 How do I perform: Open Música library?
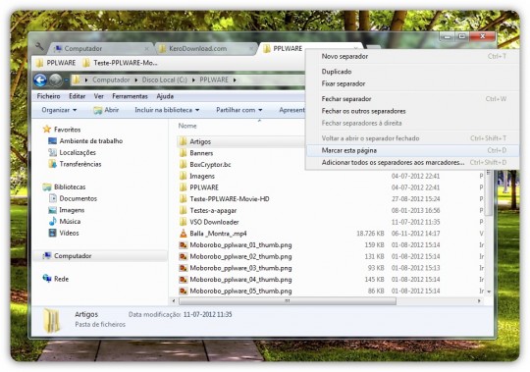pyautogui.click(x=65, y=221)
